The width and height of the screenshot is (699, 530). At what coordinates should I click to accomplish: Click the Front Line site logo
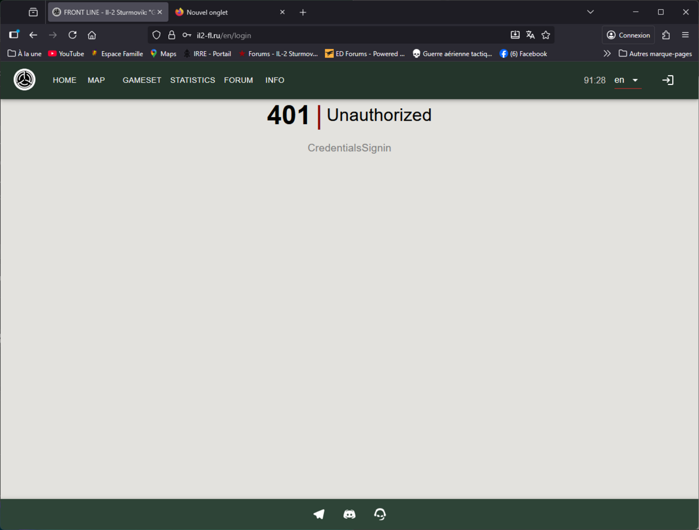(x=24, y=80)
